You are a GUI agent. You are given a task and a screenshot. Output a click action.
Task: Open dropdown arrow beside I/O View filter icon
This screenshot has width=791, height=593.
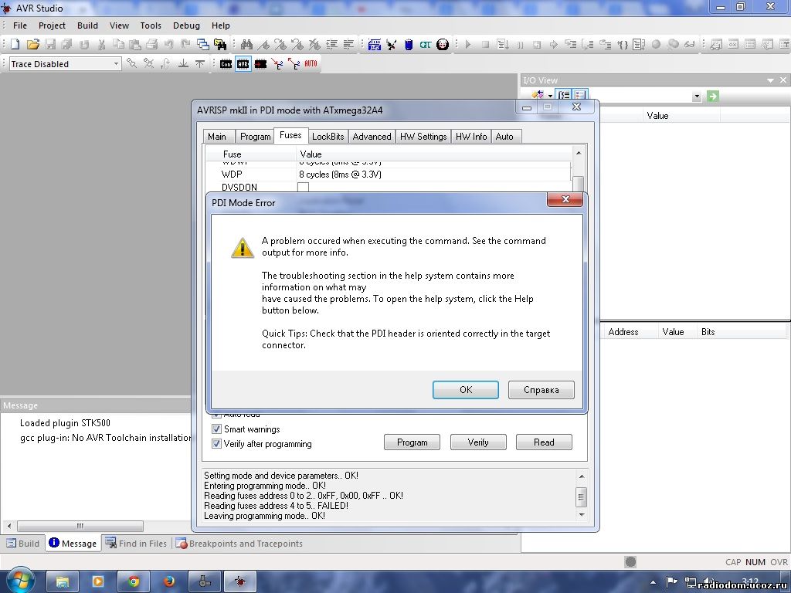(550, 96)
